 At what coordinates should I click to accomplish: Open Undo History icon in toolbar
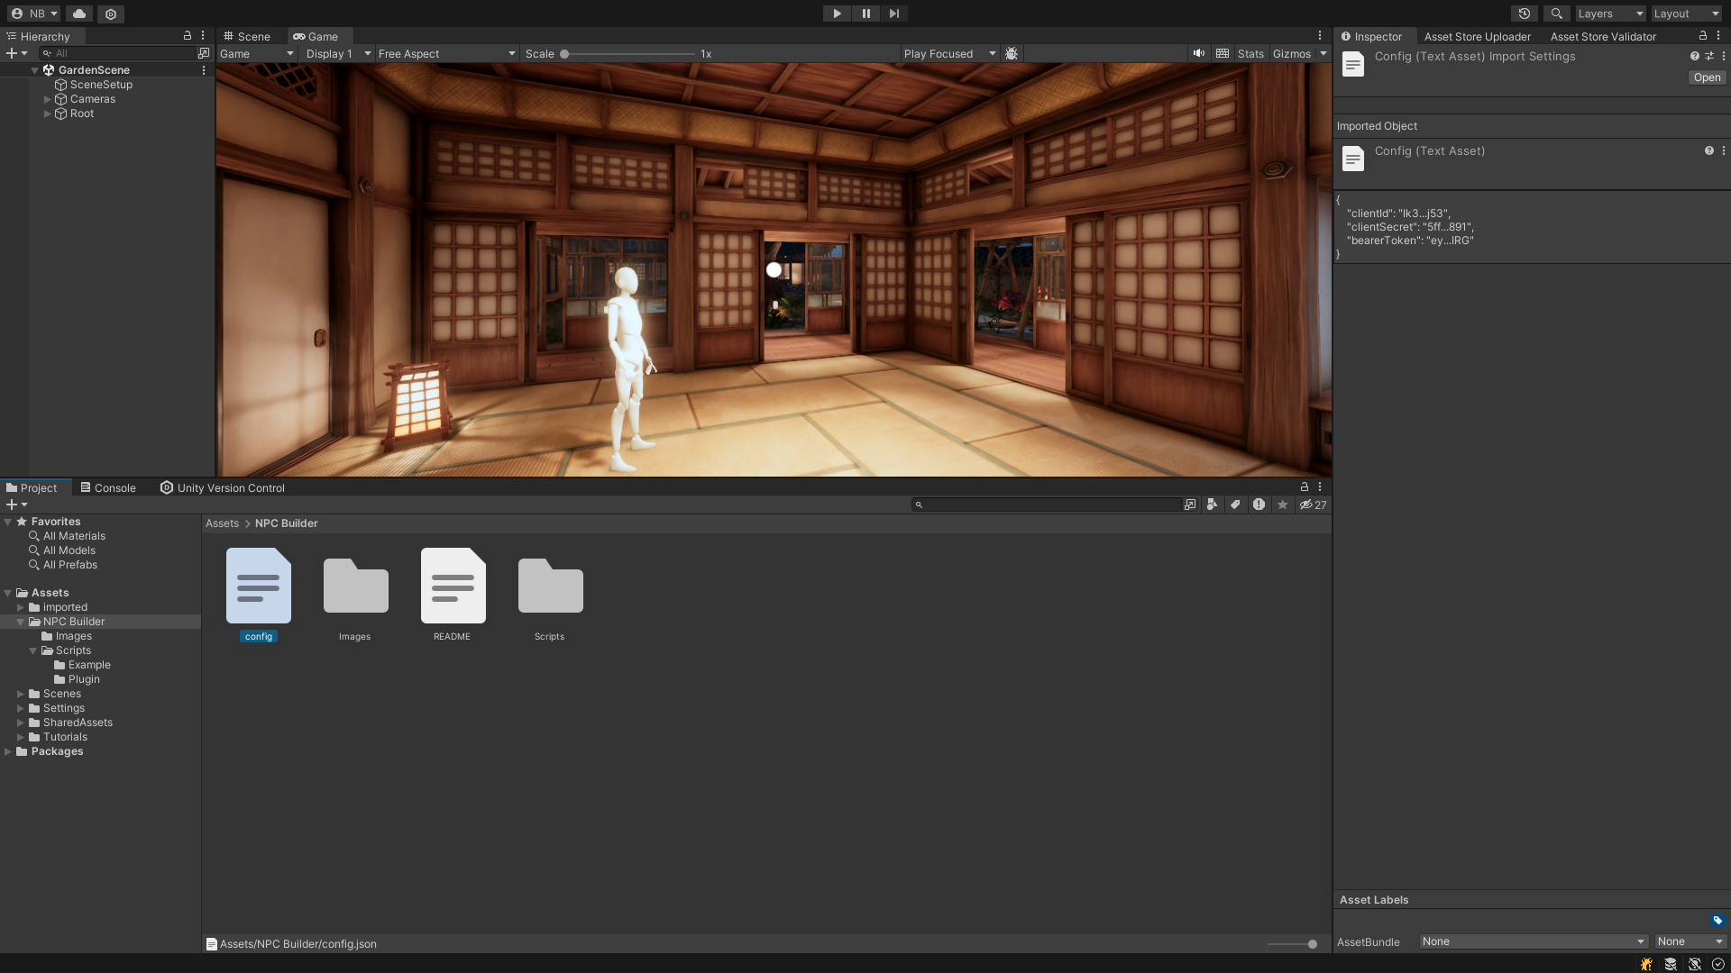[1524, 14]
